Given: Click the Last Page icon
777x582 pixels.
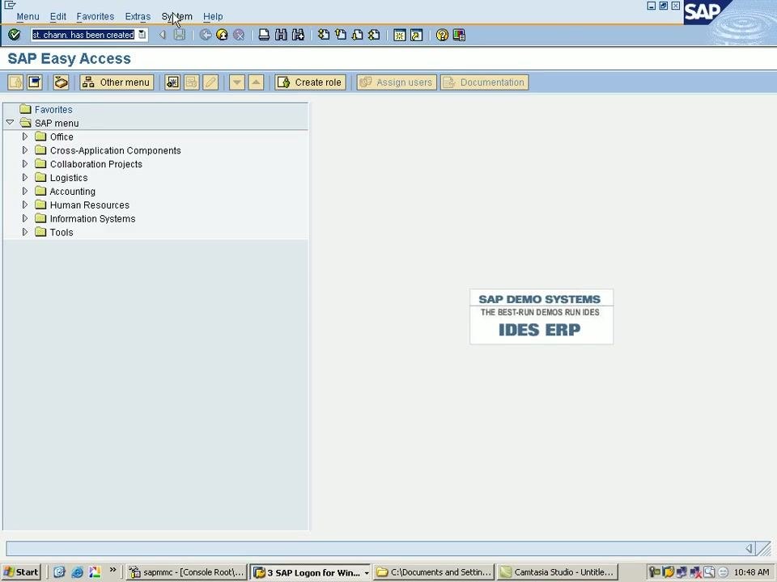Looking at the screenshot, I should coord(374,35).
